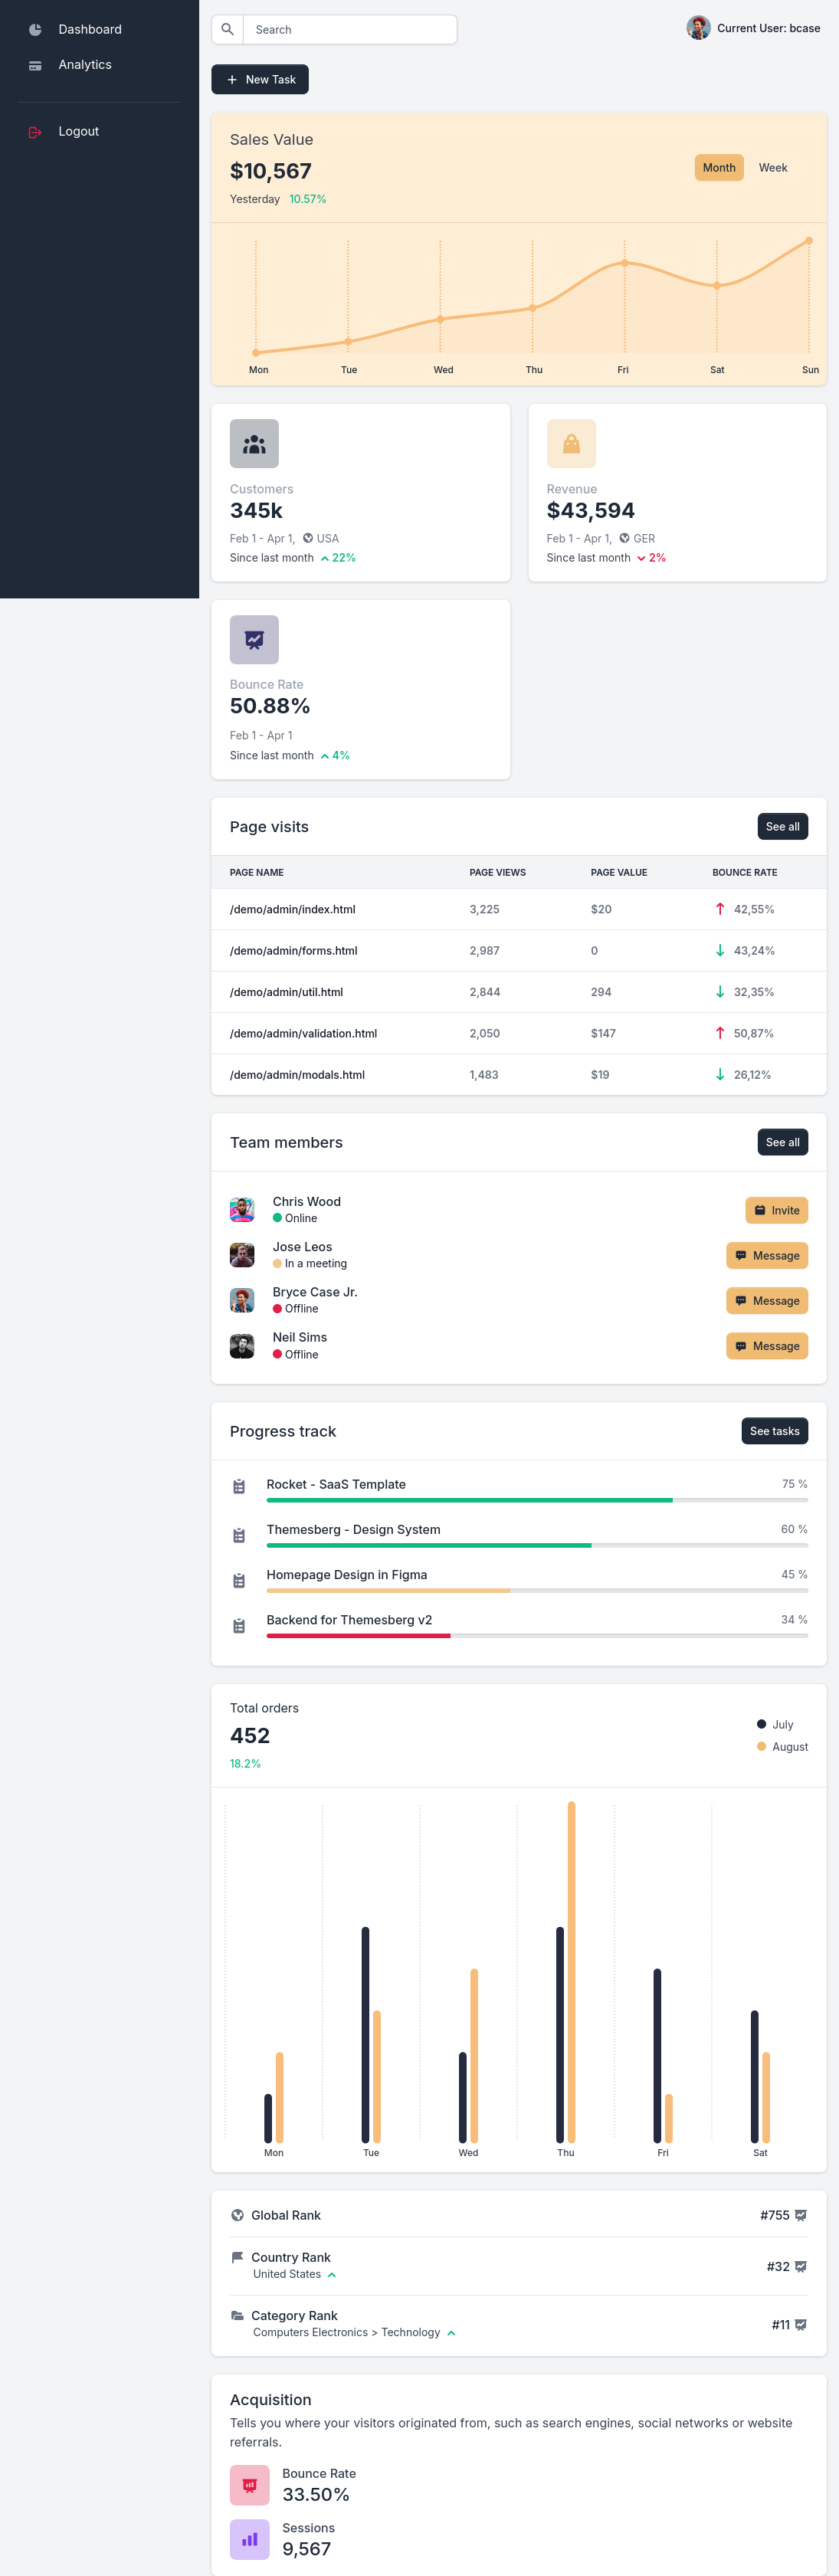839x2576 pixels.
Task: Click the Global Rank chart icon
Action: 800,2215
